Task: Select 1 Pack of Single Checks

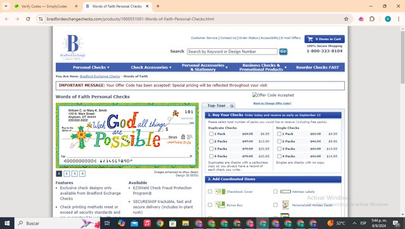Action: (x=280, y=134)
